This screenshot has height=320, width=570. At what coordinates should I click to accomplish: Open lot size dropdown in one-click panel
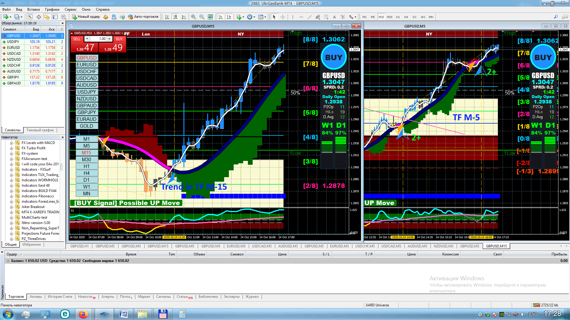[87, 39]
